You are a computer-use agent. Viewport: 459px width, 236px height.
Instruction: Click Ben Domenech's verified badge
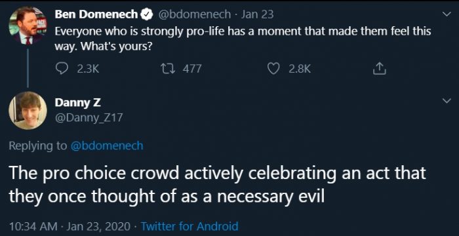[146, 14]
